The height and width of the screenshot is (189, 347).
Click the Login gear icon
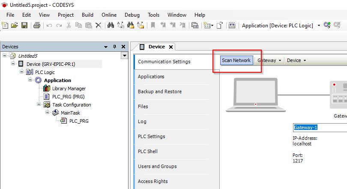click(x=327, y=25)
